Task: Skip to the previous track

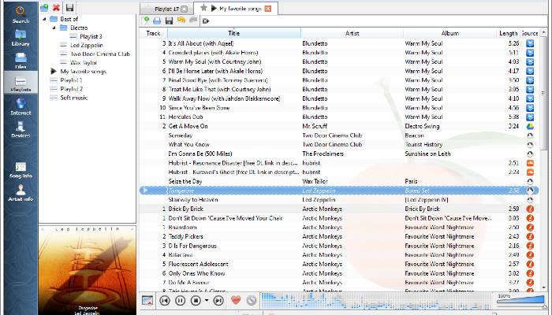Action: [164, 301]
